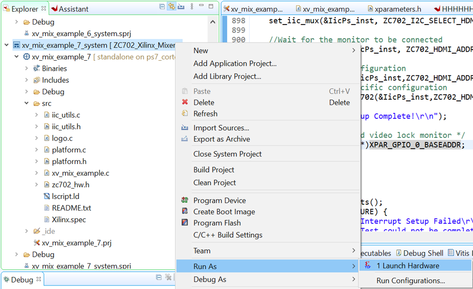The width and height of the screenshot is (473, 289).
Task: Select the second xv_mix_examp C file tab
Action: coord(325,9)
